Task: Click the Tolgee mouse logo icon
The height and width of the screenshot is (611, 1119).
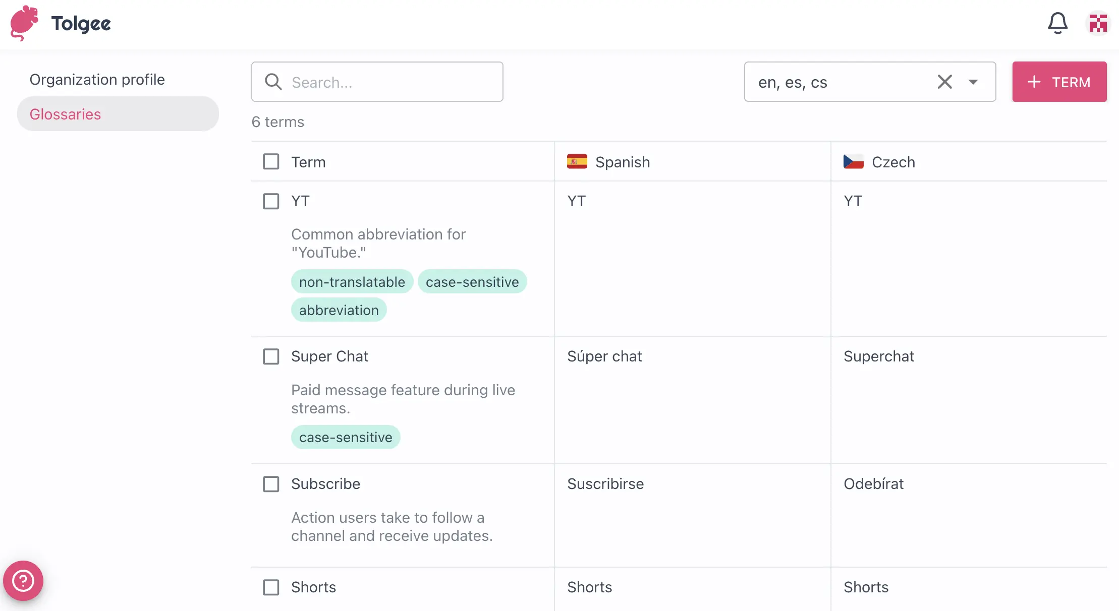Action: [24, 23]
